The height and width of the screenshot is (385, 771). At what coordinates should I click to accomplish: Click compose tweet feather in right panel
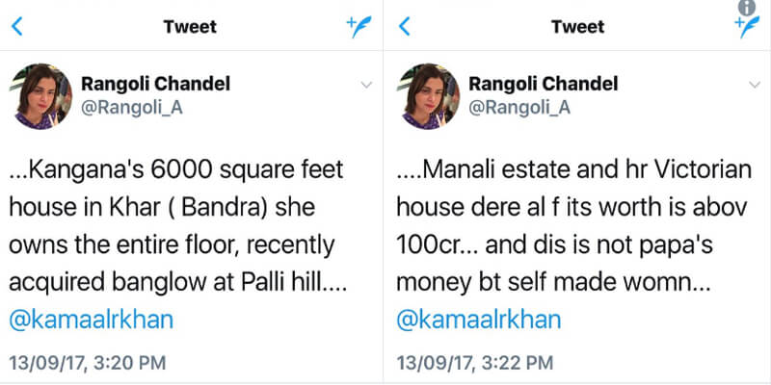pos(747,27)
